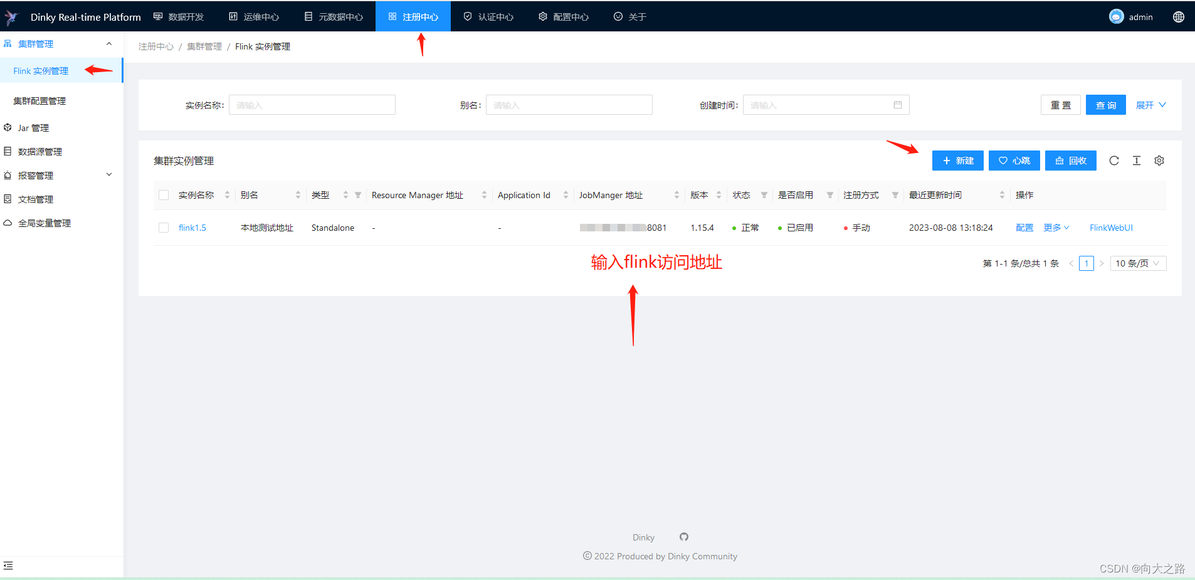The height and width of the screenshot is (580, 1195).
Task: Click the Dinky logo in the header
Action: point(11,16)
